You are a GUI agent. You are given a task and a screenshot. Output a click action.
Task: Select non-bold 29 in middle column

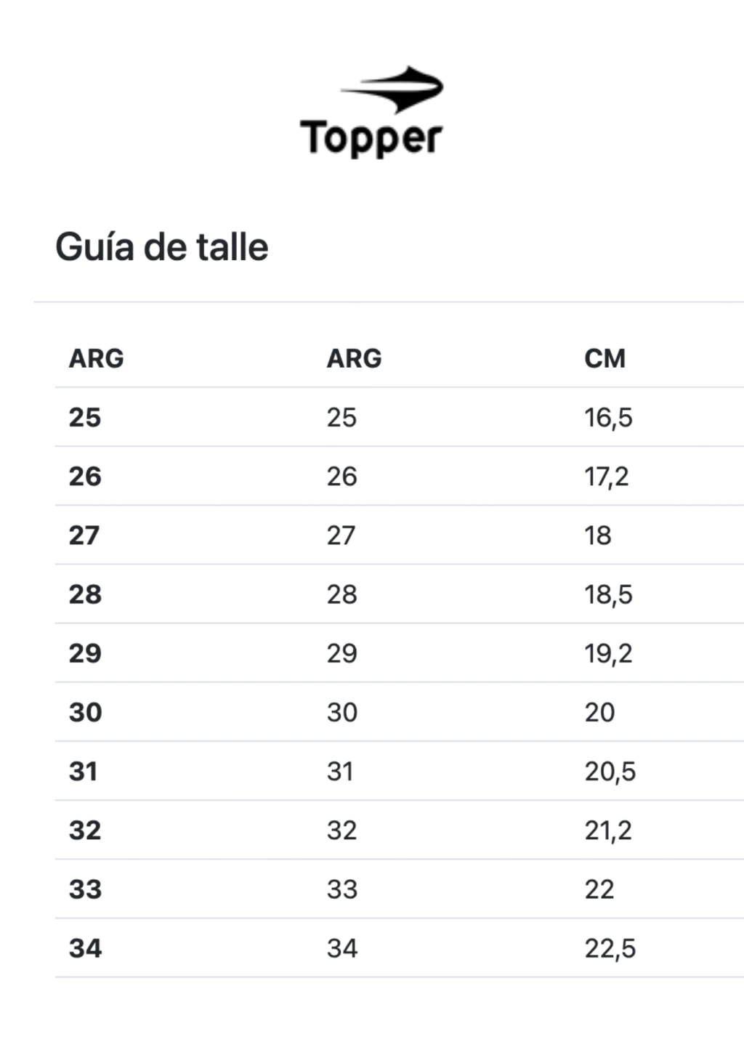pyautogui.click(x=342, y=653)
